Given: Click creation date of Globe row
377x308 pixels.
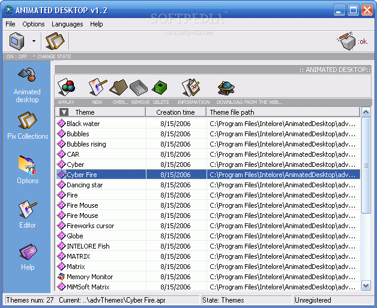Looking at the screenshot, I should click(175, 236).
